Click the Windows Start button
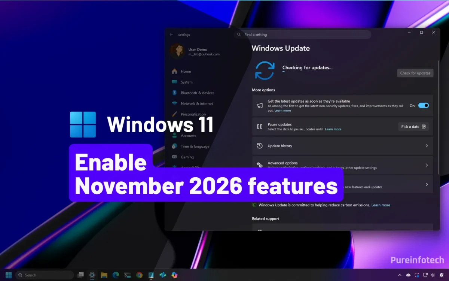This screenshot has width=449, height=281. tap(8, 275)
